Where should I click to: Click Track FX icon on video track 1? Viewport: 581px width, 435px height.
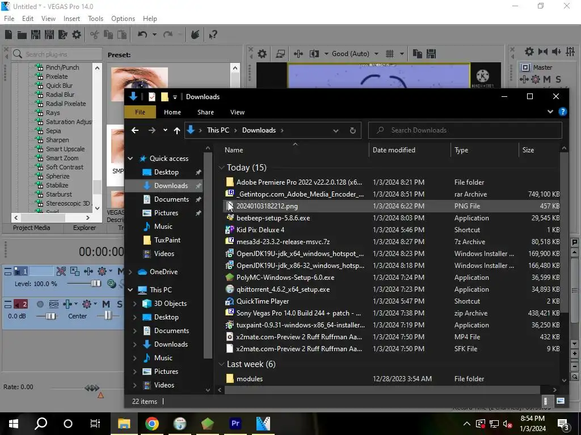(89, 271)
